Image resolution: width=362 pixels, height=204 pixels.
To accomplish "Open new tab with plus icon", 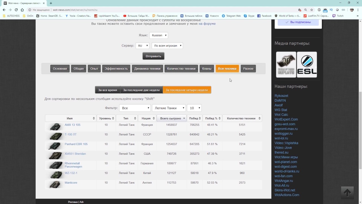I will (51, 3).
